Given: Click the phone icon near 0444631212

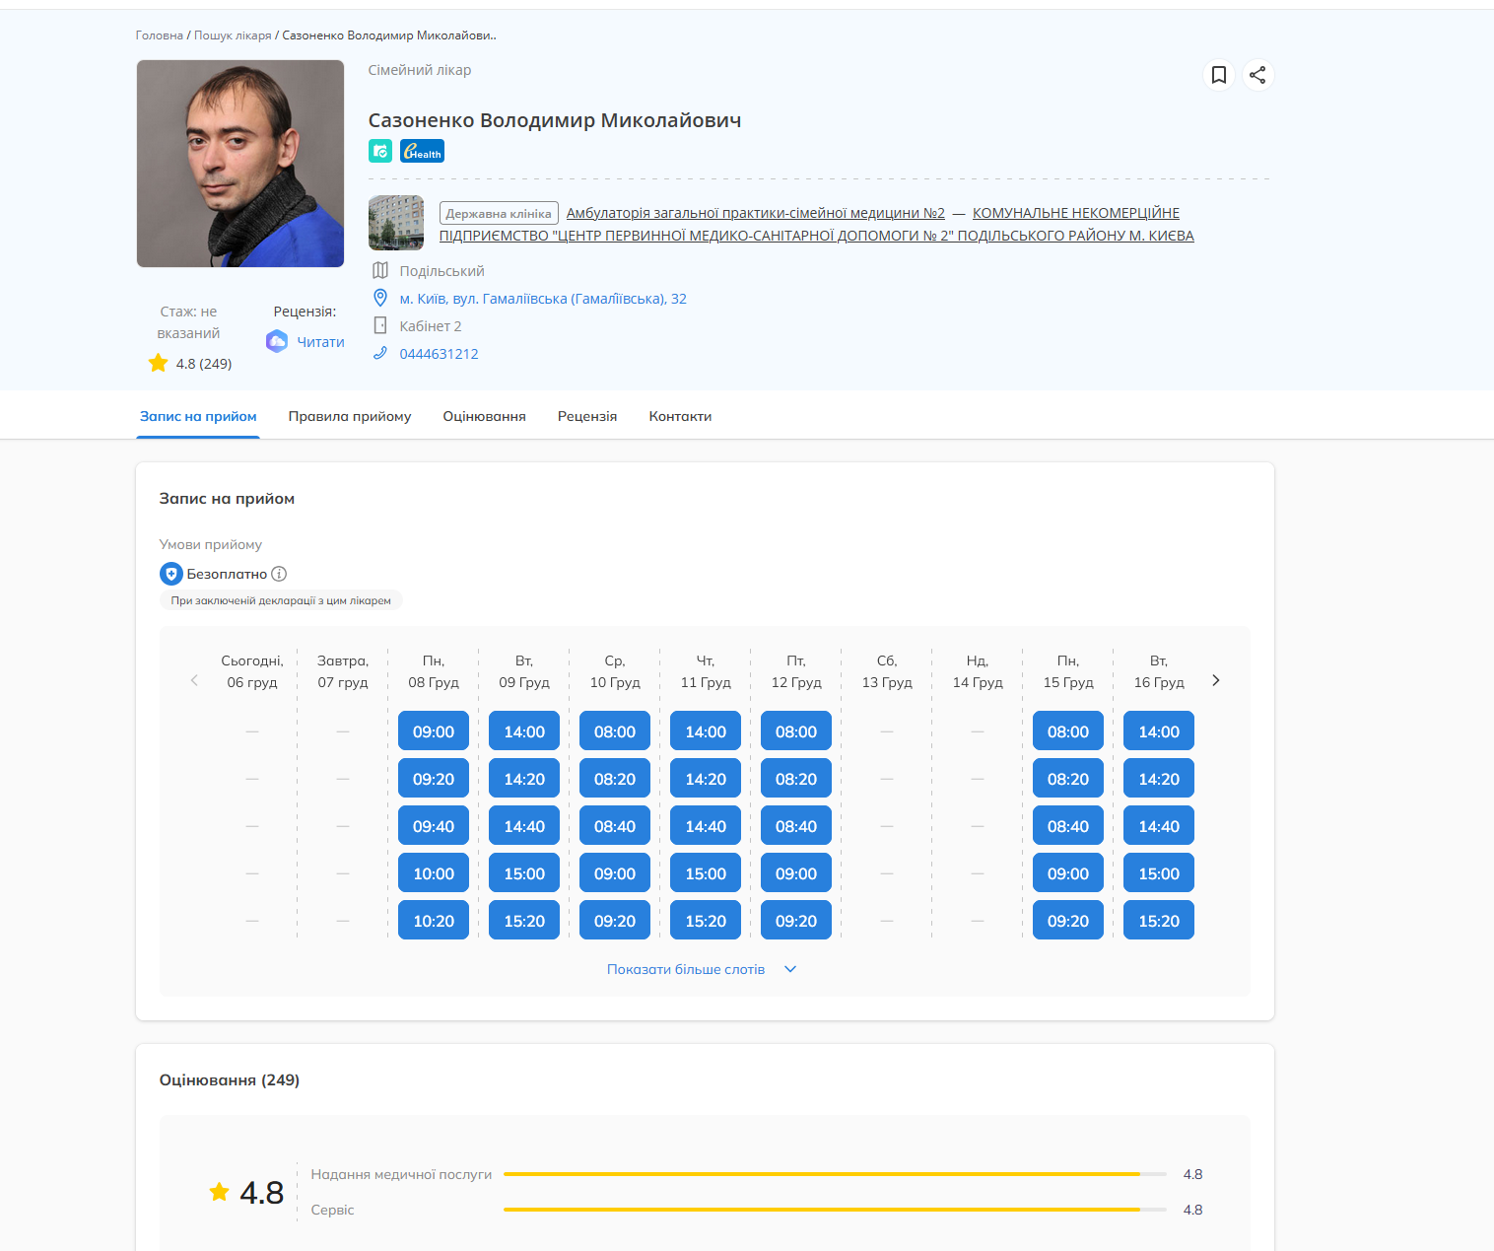Looking at the screenshot, I should 380,353.
